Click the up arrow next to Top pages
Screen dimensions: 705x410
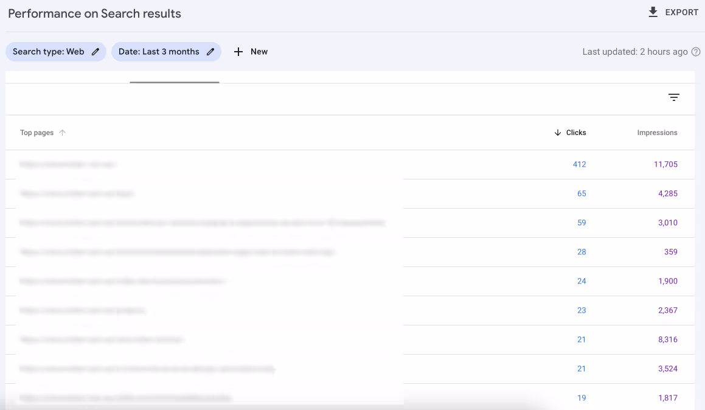tap(63, 133)
